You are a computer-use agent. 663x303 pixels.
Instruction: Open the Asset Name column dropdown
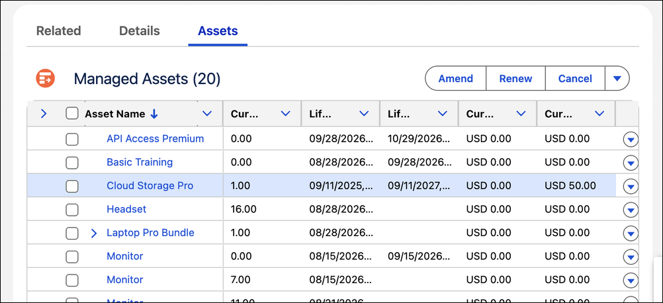click(206, 113)
